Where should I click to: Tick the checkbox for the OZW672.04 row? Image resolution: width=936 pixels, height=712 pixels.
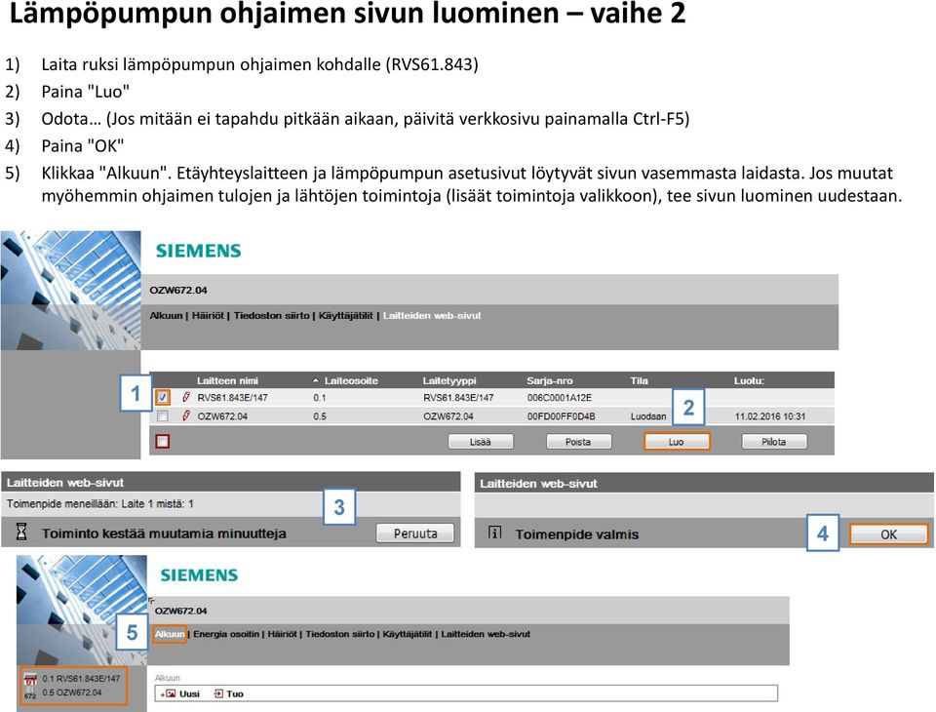[x=163, y=415]
